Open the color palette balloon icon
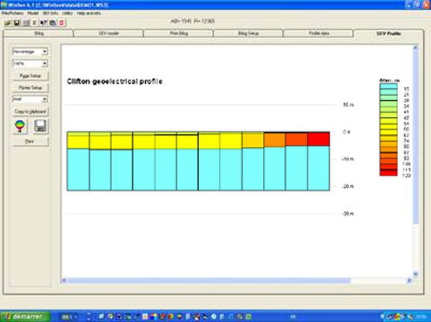 click(x=20, y=126)
